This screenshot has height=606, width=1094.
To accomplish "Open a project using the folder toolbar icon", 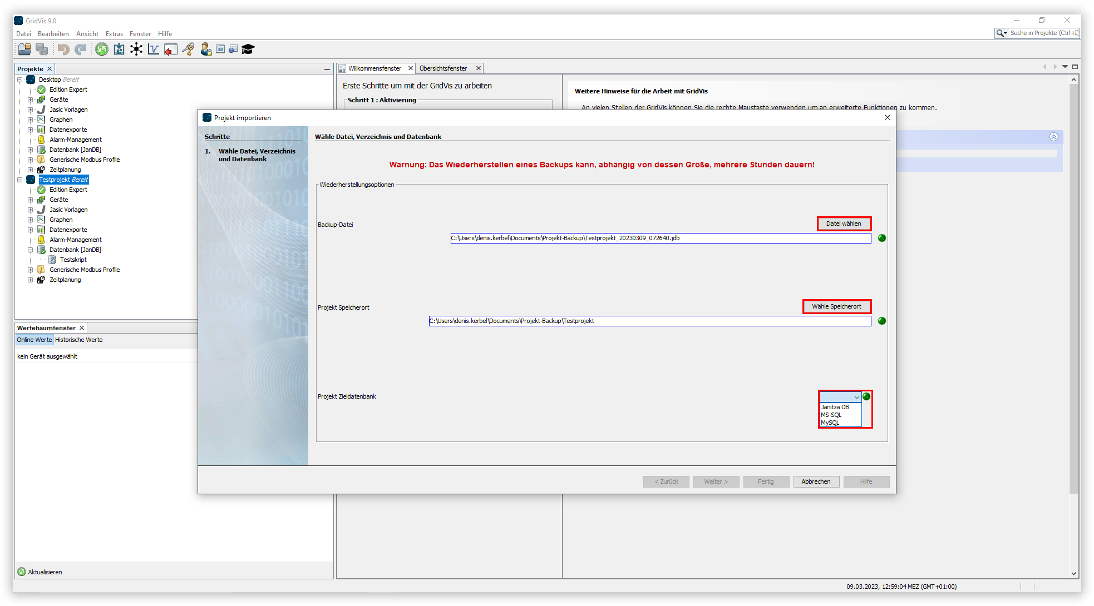I will tap(24, 49).
